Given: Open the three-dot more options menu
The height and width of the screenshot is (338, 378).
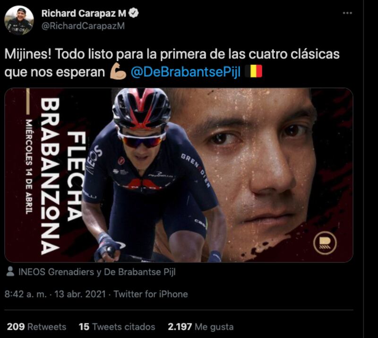Looking at the screenshot, I should (x=347, y=13).
